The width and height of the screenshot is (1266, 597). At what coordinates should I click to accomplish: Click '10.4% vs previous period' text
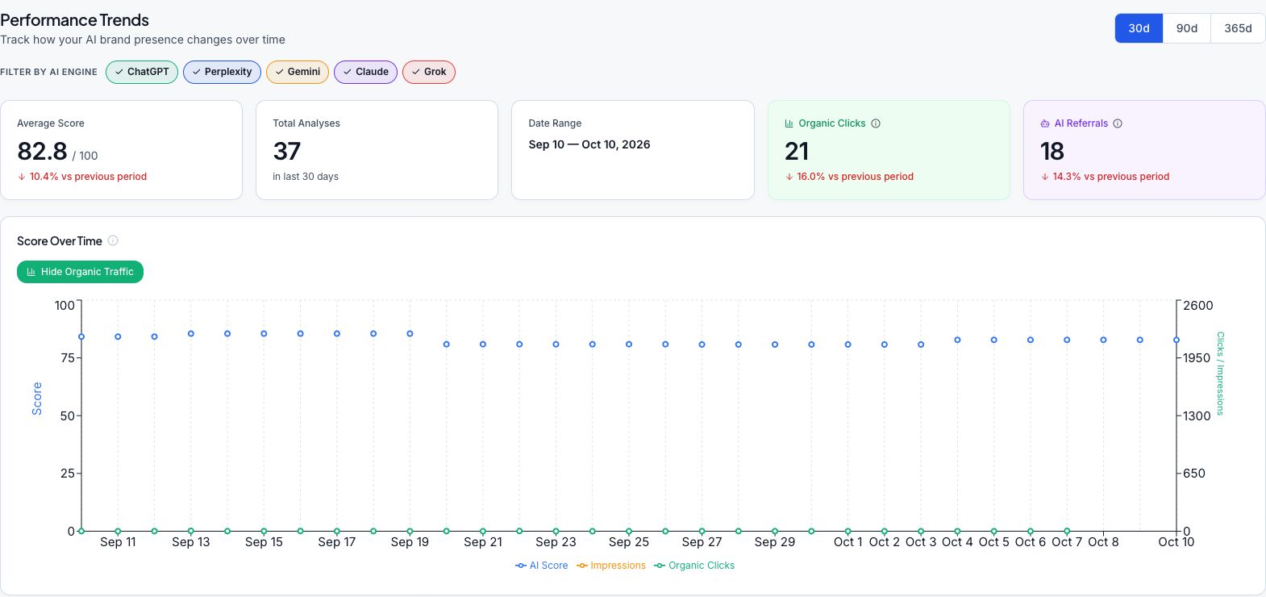(x=88, y=177)
